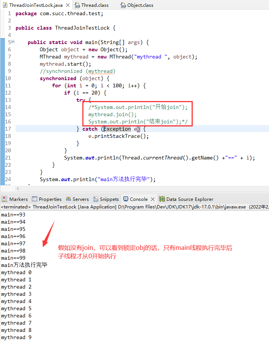The height and width of the screenshot is (341, 269).
Task: Close the ThreadJoinTestLock.java tab
Action: [x=68, y=5]
